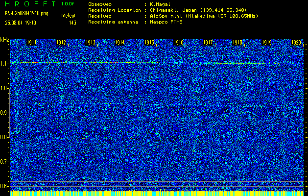Select the 1914 time marker
Screen dimensions: 308x196
(119, 42)
